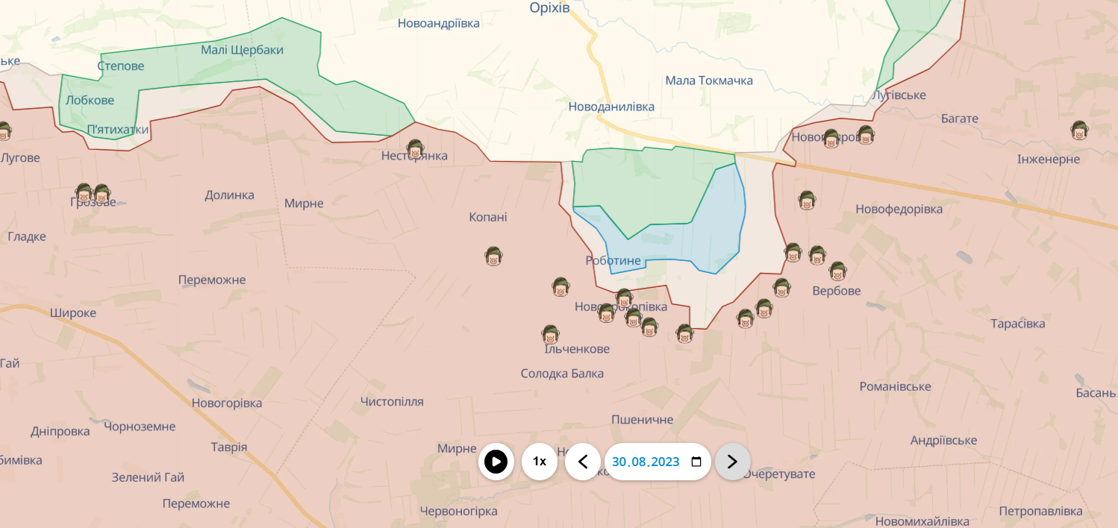Image resolution: width=1118 pixels, height=528 pixels.
Task: Select the unit marker above Ільченкове
Action: tap(550, 335)
